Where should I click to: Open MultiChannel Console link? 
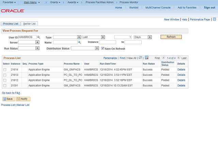tap(158, 7)
